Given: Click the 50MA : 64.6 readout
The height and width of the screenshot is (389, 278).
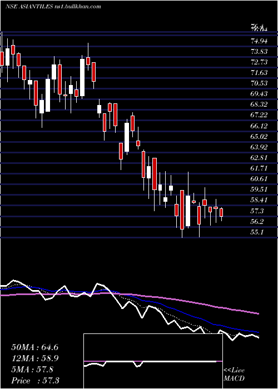Looking at the screenshot, I should [35, 347].
